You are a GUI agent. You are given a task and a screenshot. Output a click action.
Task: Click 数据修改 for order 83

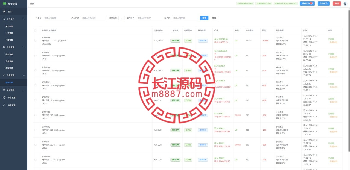tap(333, 117)
